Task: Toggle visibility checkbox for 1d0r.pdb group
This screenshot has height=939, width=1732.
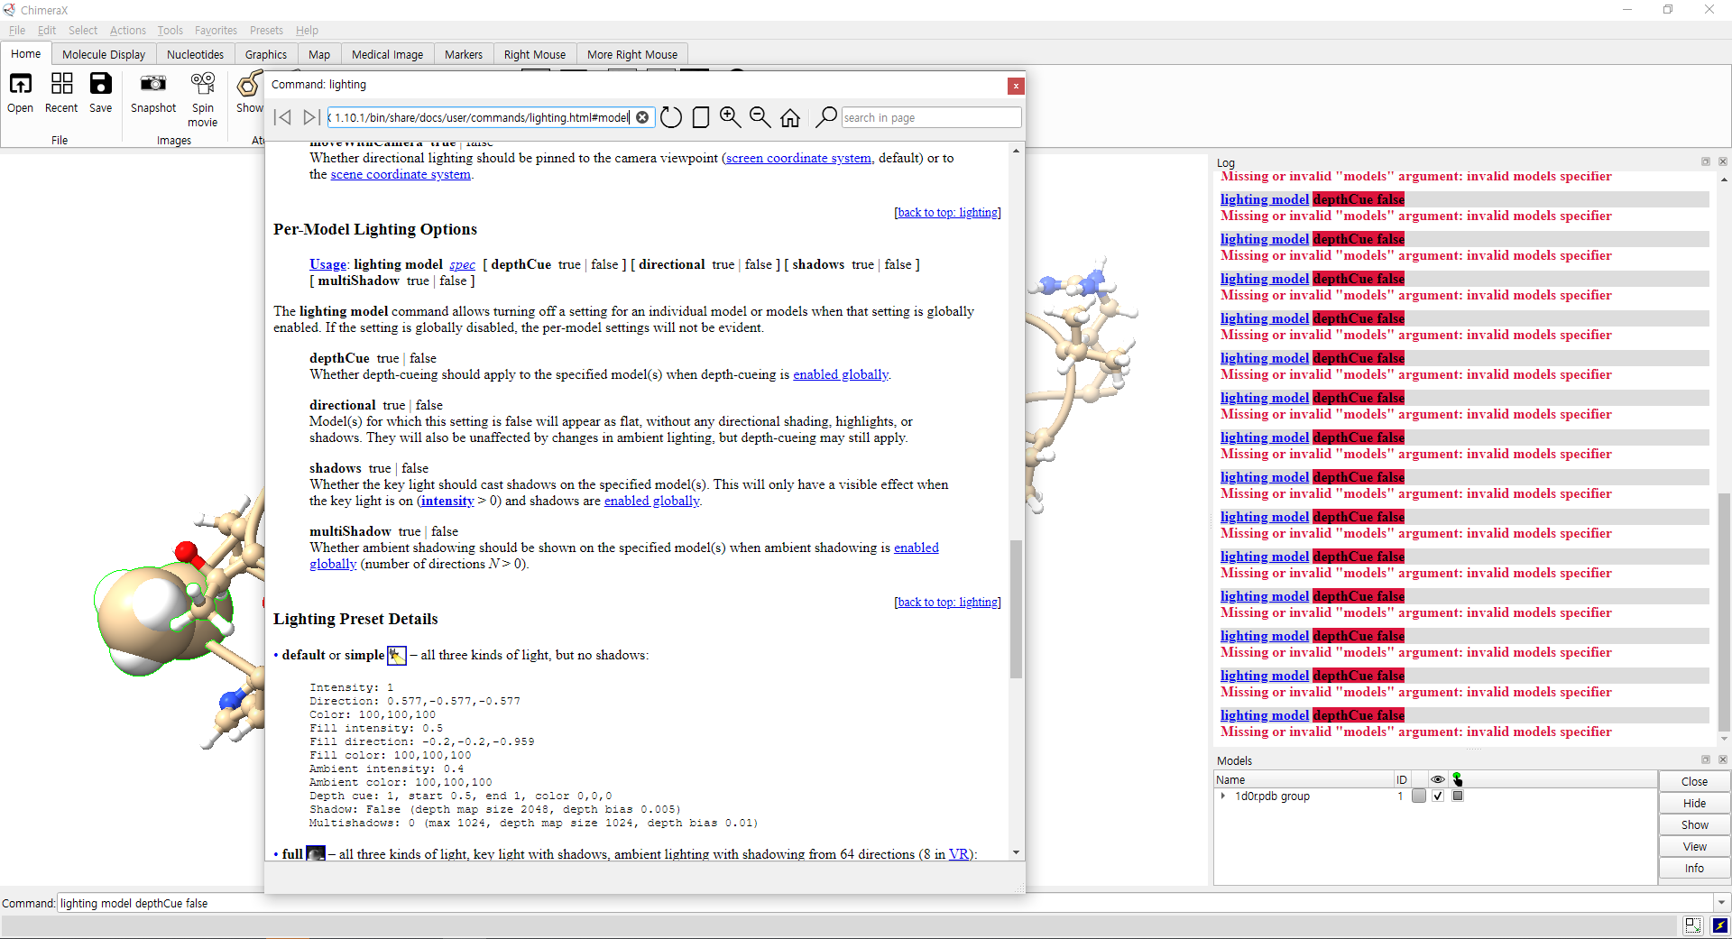Action: (x=1438, y=796)
